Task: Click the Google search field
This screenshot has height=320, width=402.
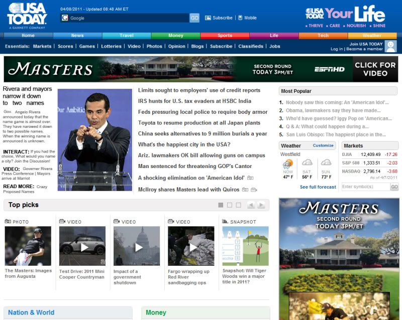Action: pyautogui.click(x=125, y=18)
